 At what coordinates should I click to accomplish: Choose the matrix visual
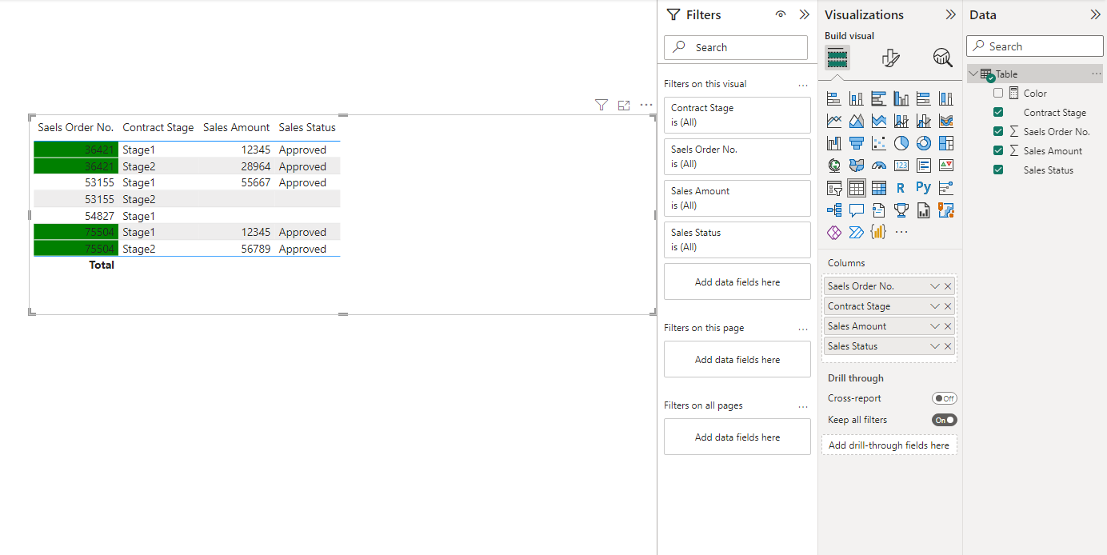pyautogui.click(x=879, y=189)
